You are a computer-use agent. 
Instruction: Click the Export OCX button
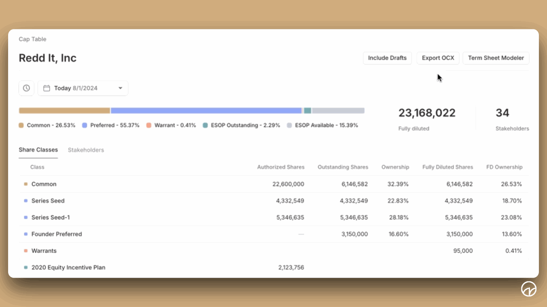coord(438,58)
